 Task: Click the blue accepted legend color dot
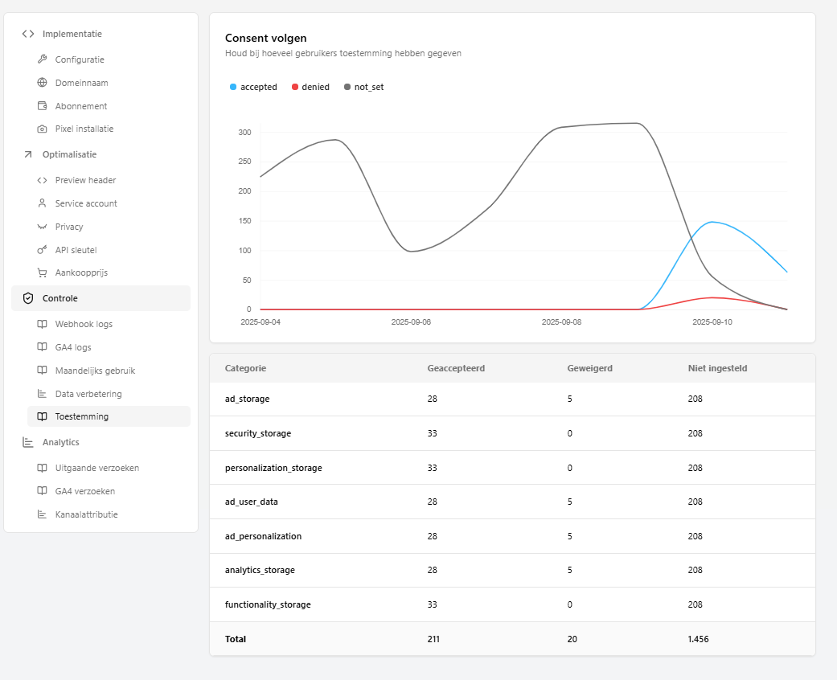(x=233, y=87)
